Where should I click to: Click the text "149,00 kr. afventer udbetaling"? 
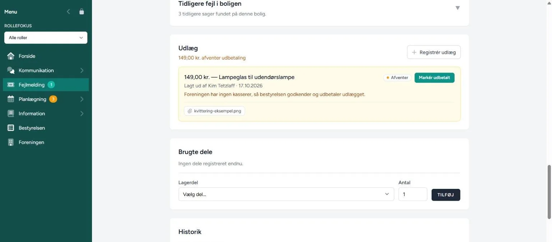pos(212,58)
